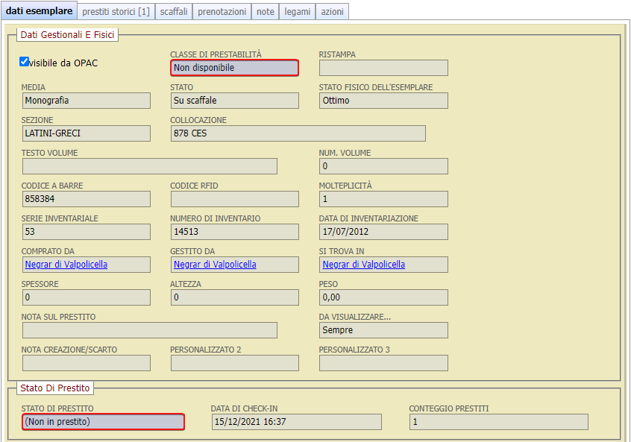
Task: Uncheck the visibile da OPAC checkbox
Action: (25, 62)
